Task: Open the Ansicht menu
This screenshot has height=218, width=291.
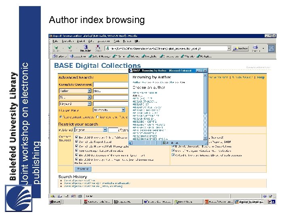Action: click(x=81, y=41)
